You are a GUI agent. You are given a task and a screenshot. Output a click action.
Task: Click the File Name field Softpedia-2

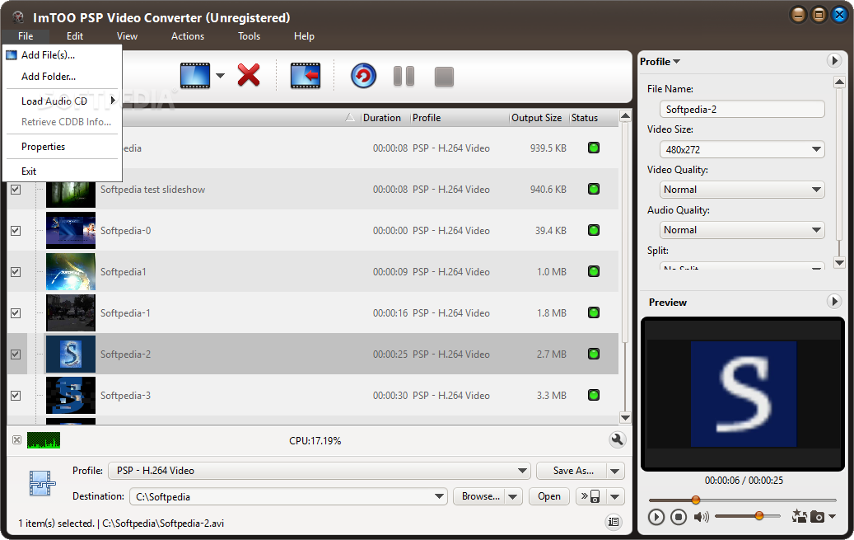[742, 110]
